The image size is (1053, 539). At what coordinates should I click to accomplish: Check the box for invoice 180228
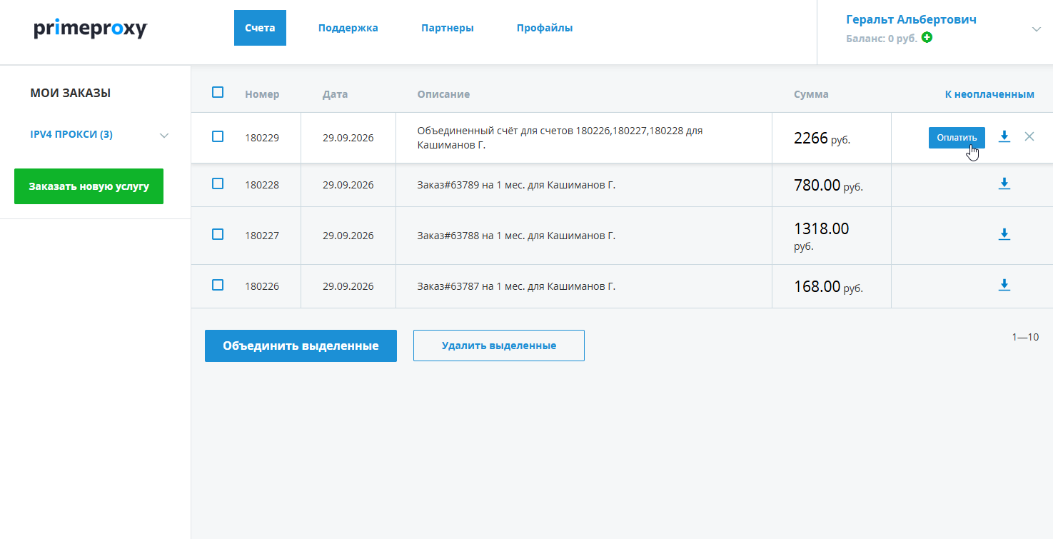coord(218,183)
